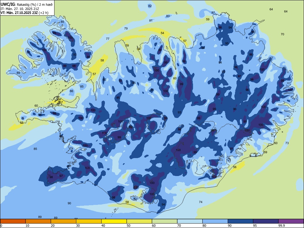
Task: Click the '99.9' legend tick label
Action: (x=282, y=226)
